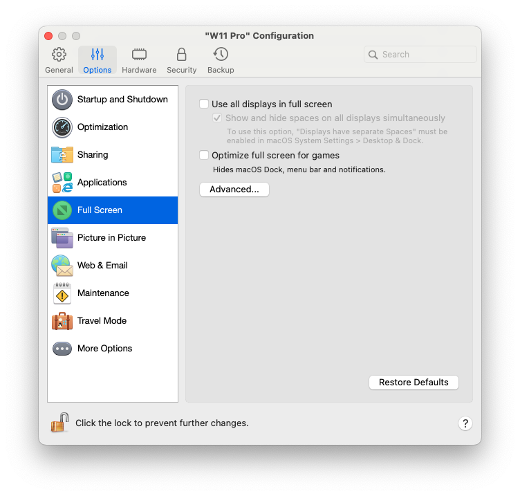Open the Sharing folder icon
Viewport: 520px width, 496px height.
[x=62, y=155]
